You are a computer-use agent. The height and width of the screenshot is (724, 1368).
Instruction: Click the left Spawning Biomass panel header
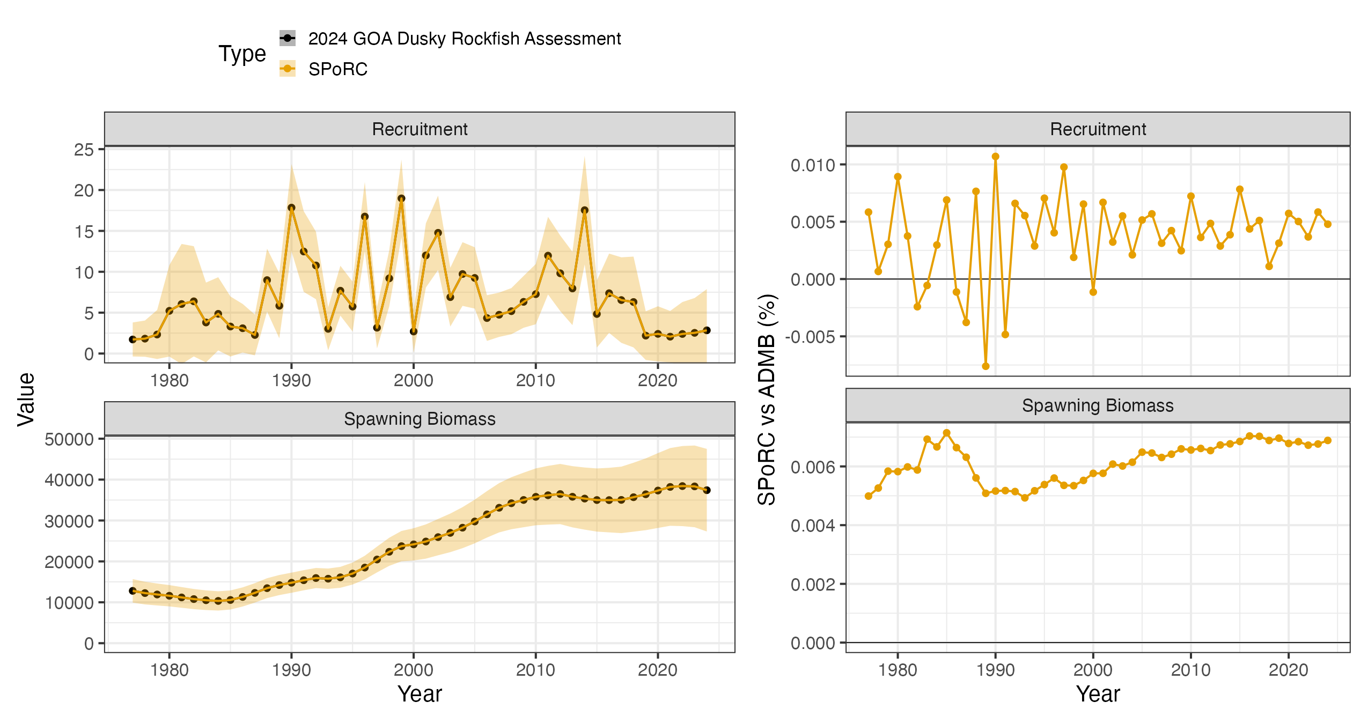pos(420,418)
